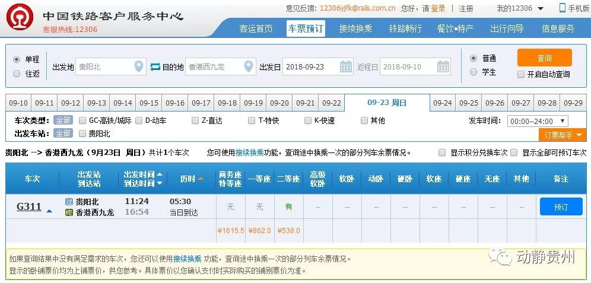Click the 出发日 2018-09-23 date field
591x283 pixels.
point(317,66)
